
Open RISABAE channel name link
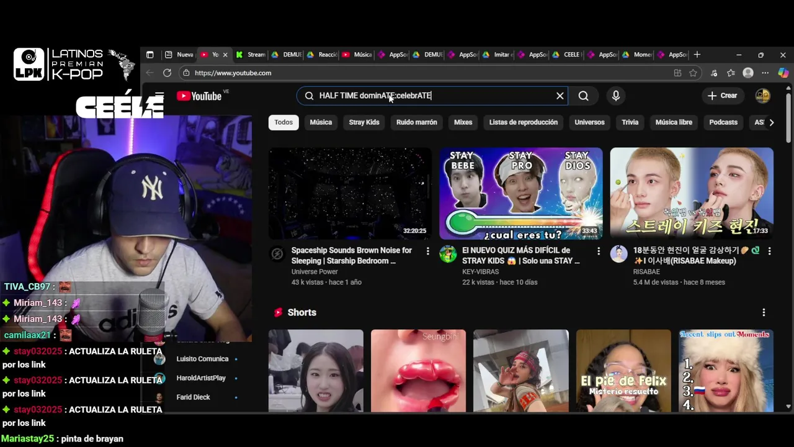[646, 272]
